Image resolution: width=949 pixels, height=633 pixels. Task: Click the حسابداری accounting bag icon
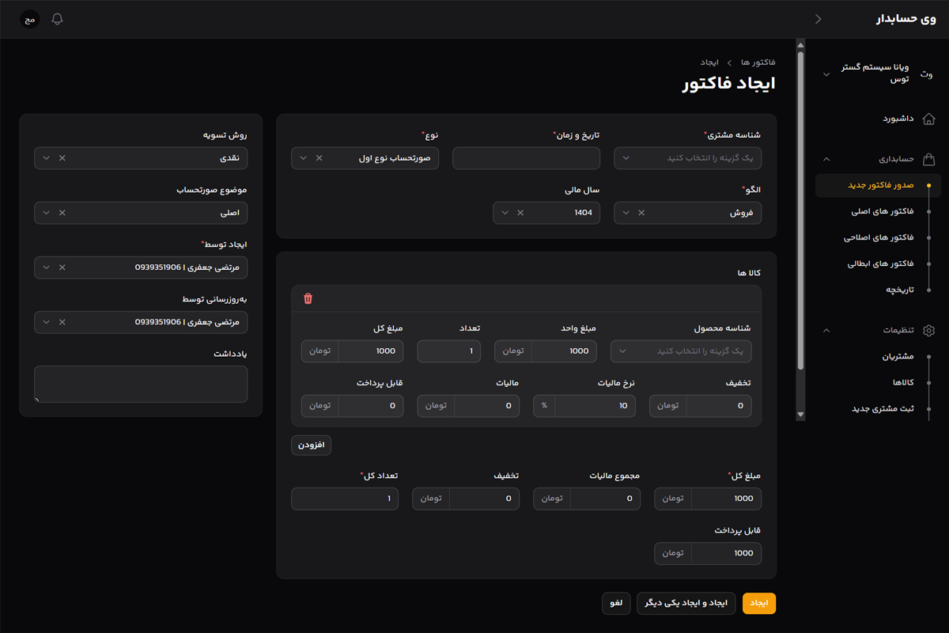click(x=929, y=157)
